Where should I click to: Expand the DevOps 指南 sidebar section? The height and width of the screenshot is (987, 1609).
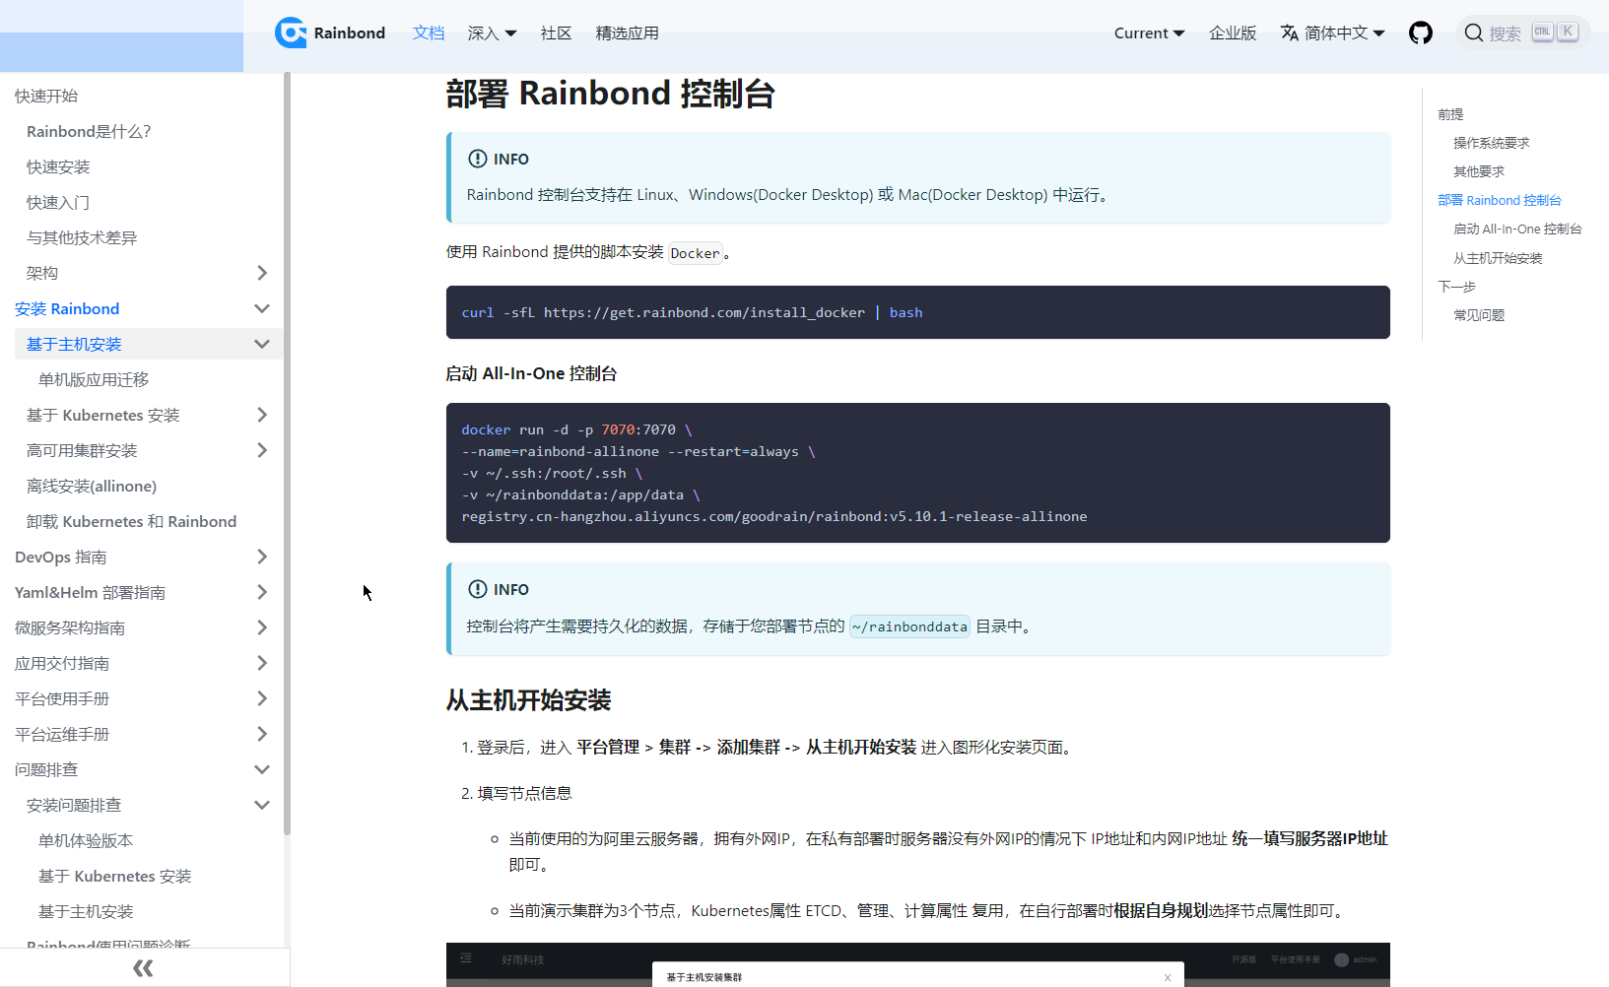point(262,557)
